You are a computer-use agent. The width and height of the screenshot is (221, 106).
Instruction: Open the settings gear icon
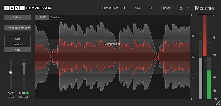pyautogui.click(x=151, y=8)
